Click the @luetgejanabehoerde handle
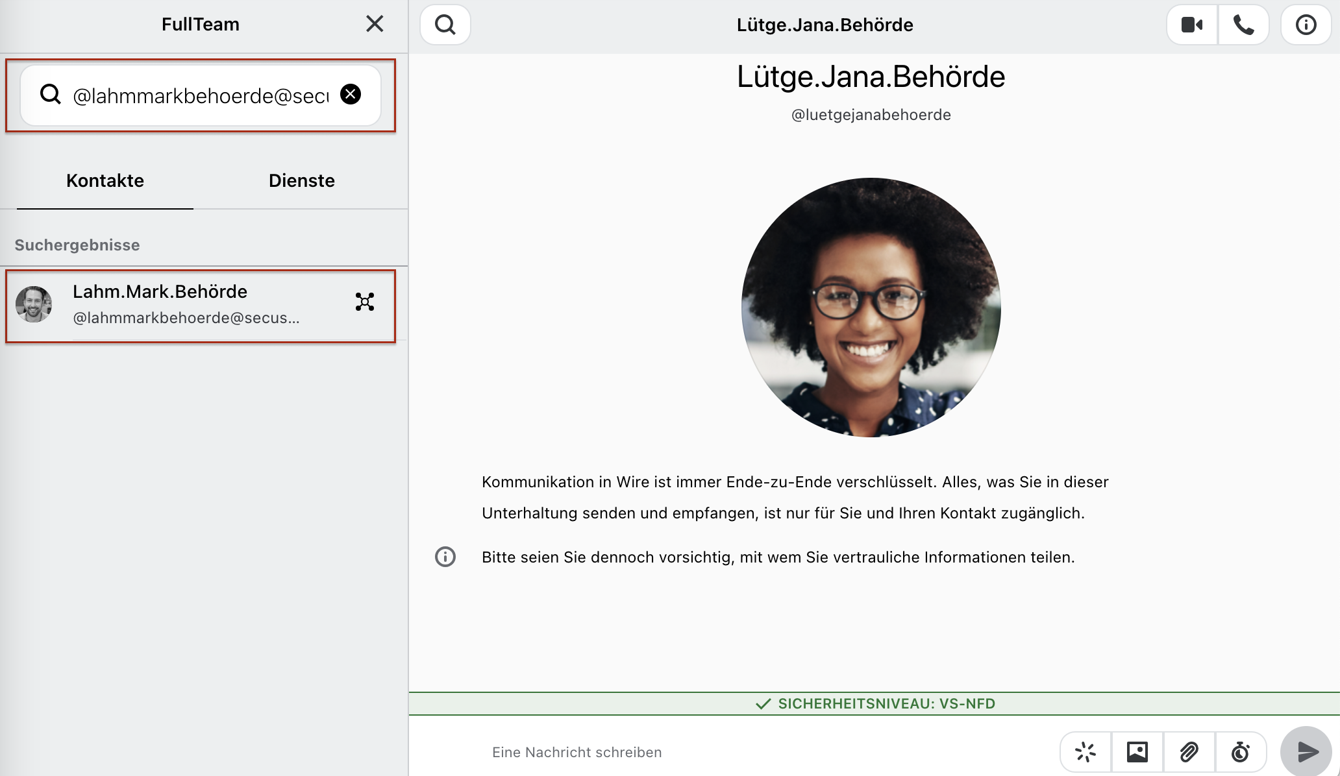1340x776 pixels. [871, 115]
